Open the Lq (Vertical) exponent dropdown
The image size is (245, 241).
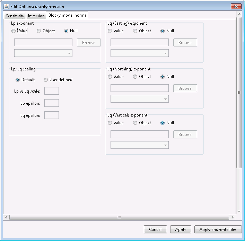tap(140, 145)
